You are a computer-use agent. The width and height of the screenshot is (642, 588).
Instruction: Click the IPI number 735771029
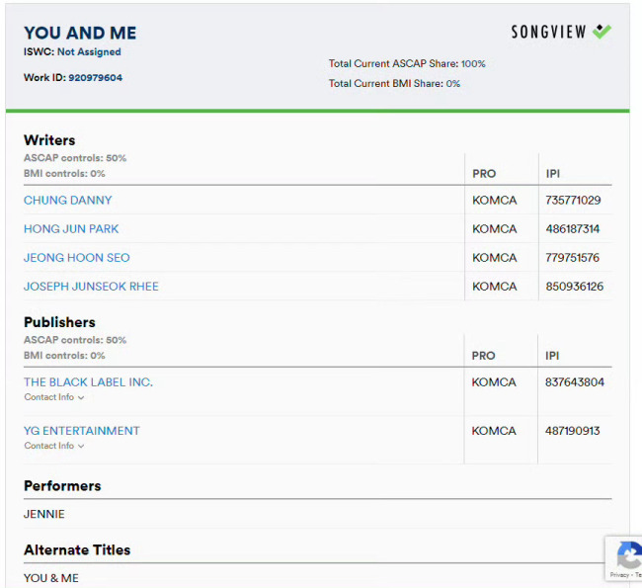coord(573,200)
